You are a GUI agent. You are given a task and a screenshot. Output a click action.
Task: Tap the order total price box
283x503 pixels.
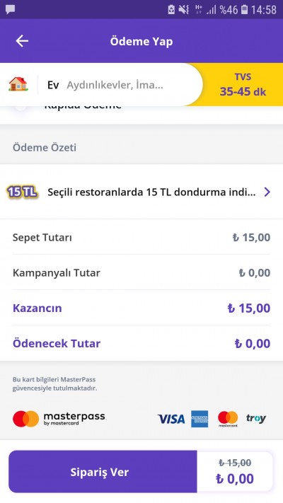click(x=235, y=472)
